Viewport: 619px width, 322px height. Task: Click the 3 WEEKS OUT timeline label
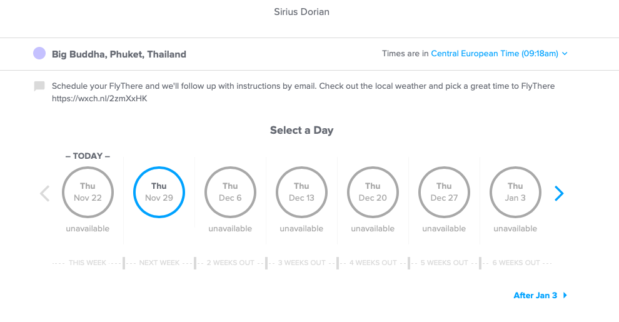(301, 263)
